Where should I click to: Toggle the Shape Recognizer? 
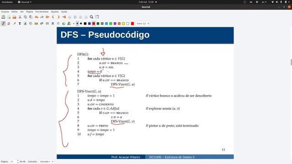(31, 24)
